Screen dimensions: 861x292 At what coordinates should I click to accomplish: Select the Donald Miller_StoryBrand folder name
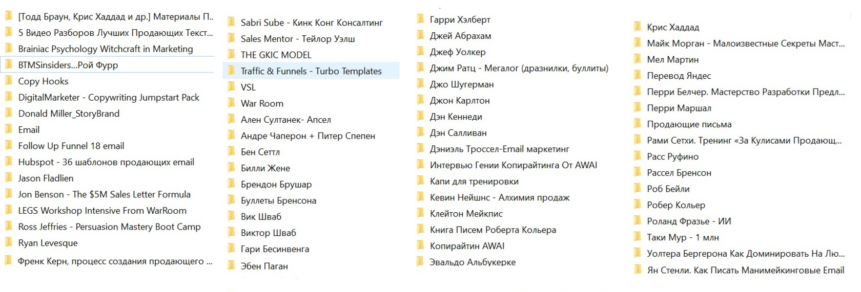click(x=69, y=114)
